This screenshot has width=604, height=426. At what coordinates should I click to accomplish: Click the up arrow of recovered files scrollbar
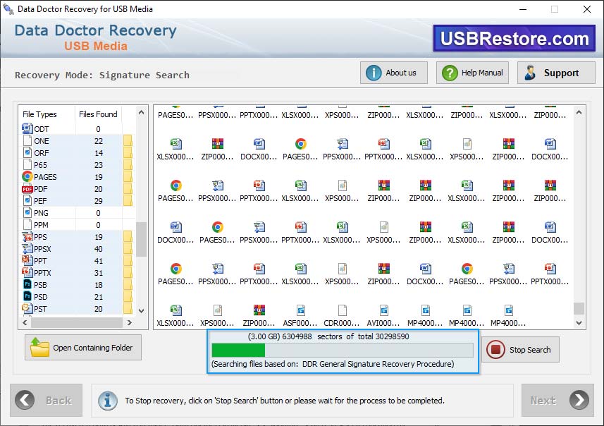[x=579, y=113]
